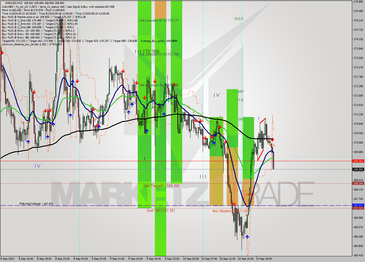This screenshot has width=365, height=262.
Task: Select the 'Line:1483' indicator status line
Action: tap(58, 6)
